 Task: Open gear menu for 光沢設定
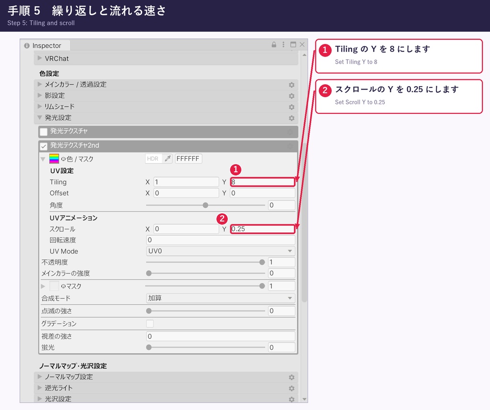tap(291, 399)
